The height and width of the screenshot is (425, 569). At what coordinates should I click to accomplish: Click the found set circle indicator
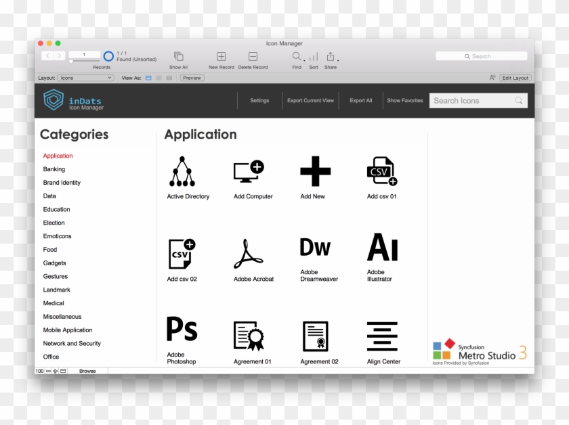pos(108,56)
